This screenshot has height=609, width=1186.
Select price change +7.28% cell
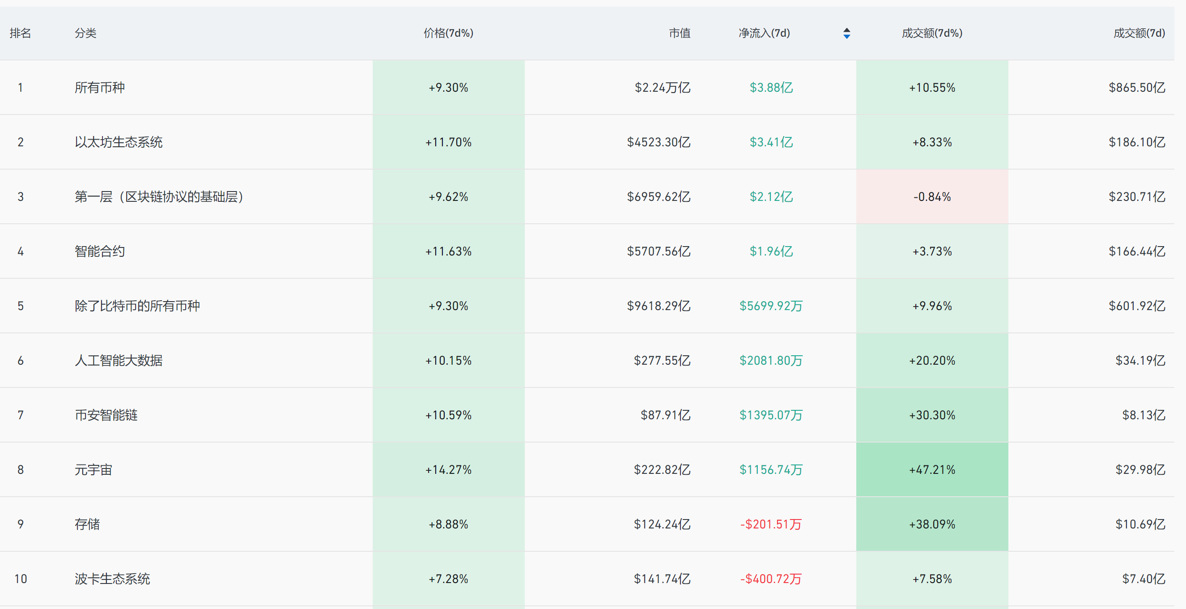coord(448,579)
